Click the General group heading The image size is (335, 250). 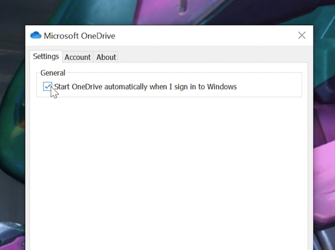click(x=53, y=73)
